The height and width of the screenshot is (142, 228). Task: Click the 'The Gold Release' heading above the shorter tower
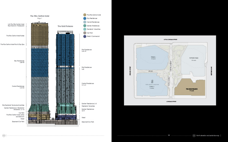(x=65, y=26)
